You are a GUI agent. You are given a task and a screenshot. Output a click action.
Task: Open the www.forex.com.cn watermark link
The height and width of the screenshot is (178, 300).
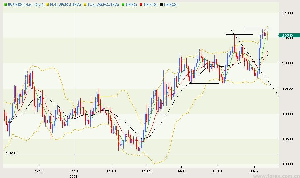coord(283,176)
